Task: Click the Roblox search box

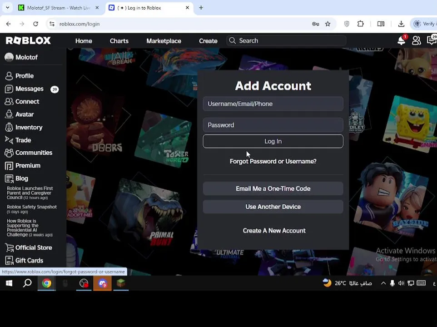Action: [x=286, y=41]
